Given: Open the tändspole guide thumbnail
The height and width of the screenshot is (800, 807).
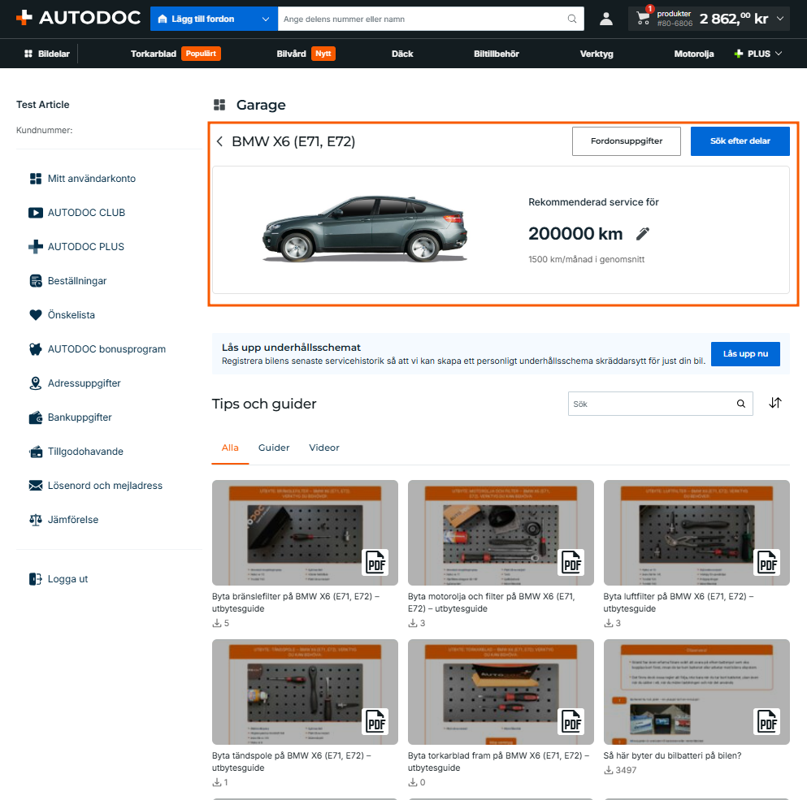Looking at the screenshot, I should coord(305,692).
